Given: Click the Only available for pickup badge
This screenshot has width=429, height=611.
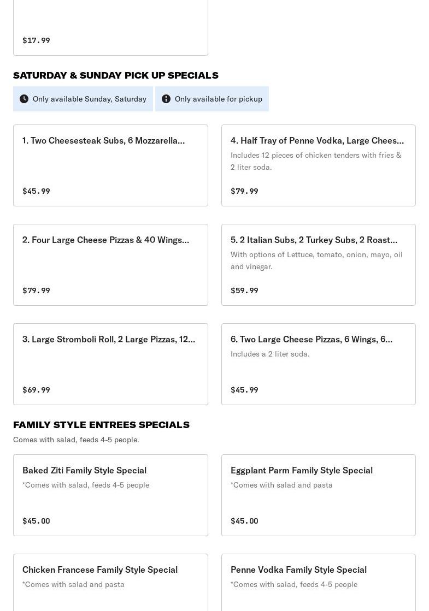Looking at the screenshot, I should click(x=212, y=99).
